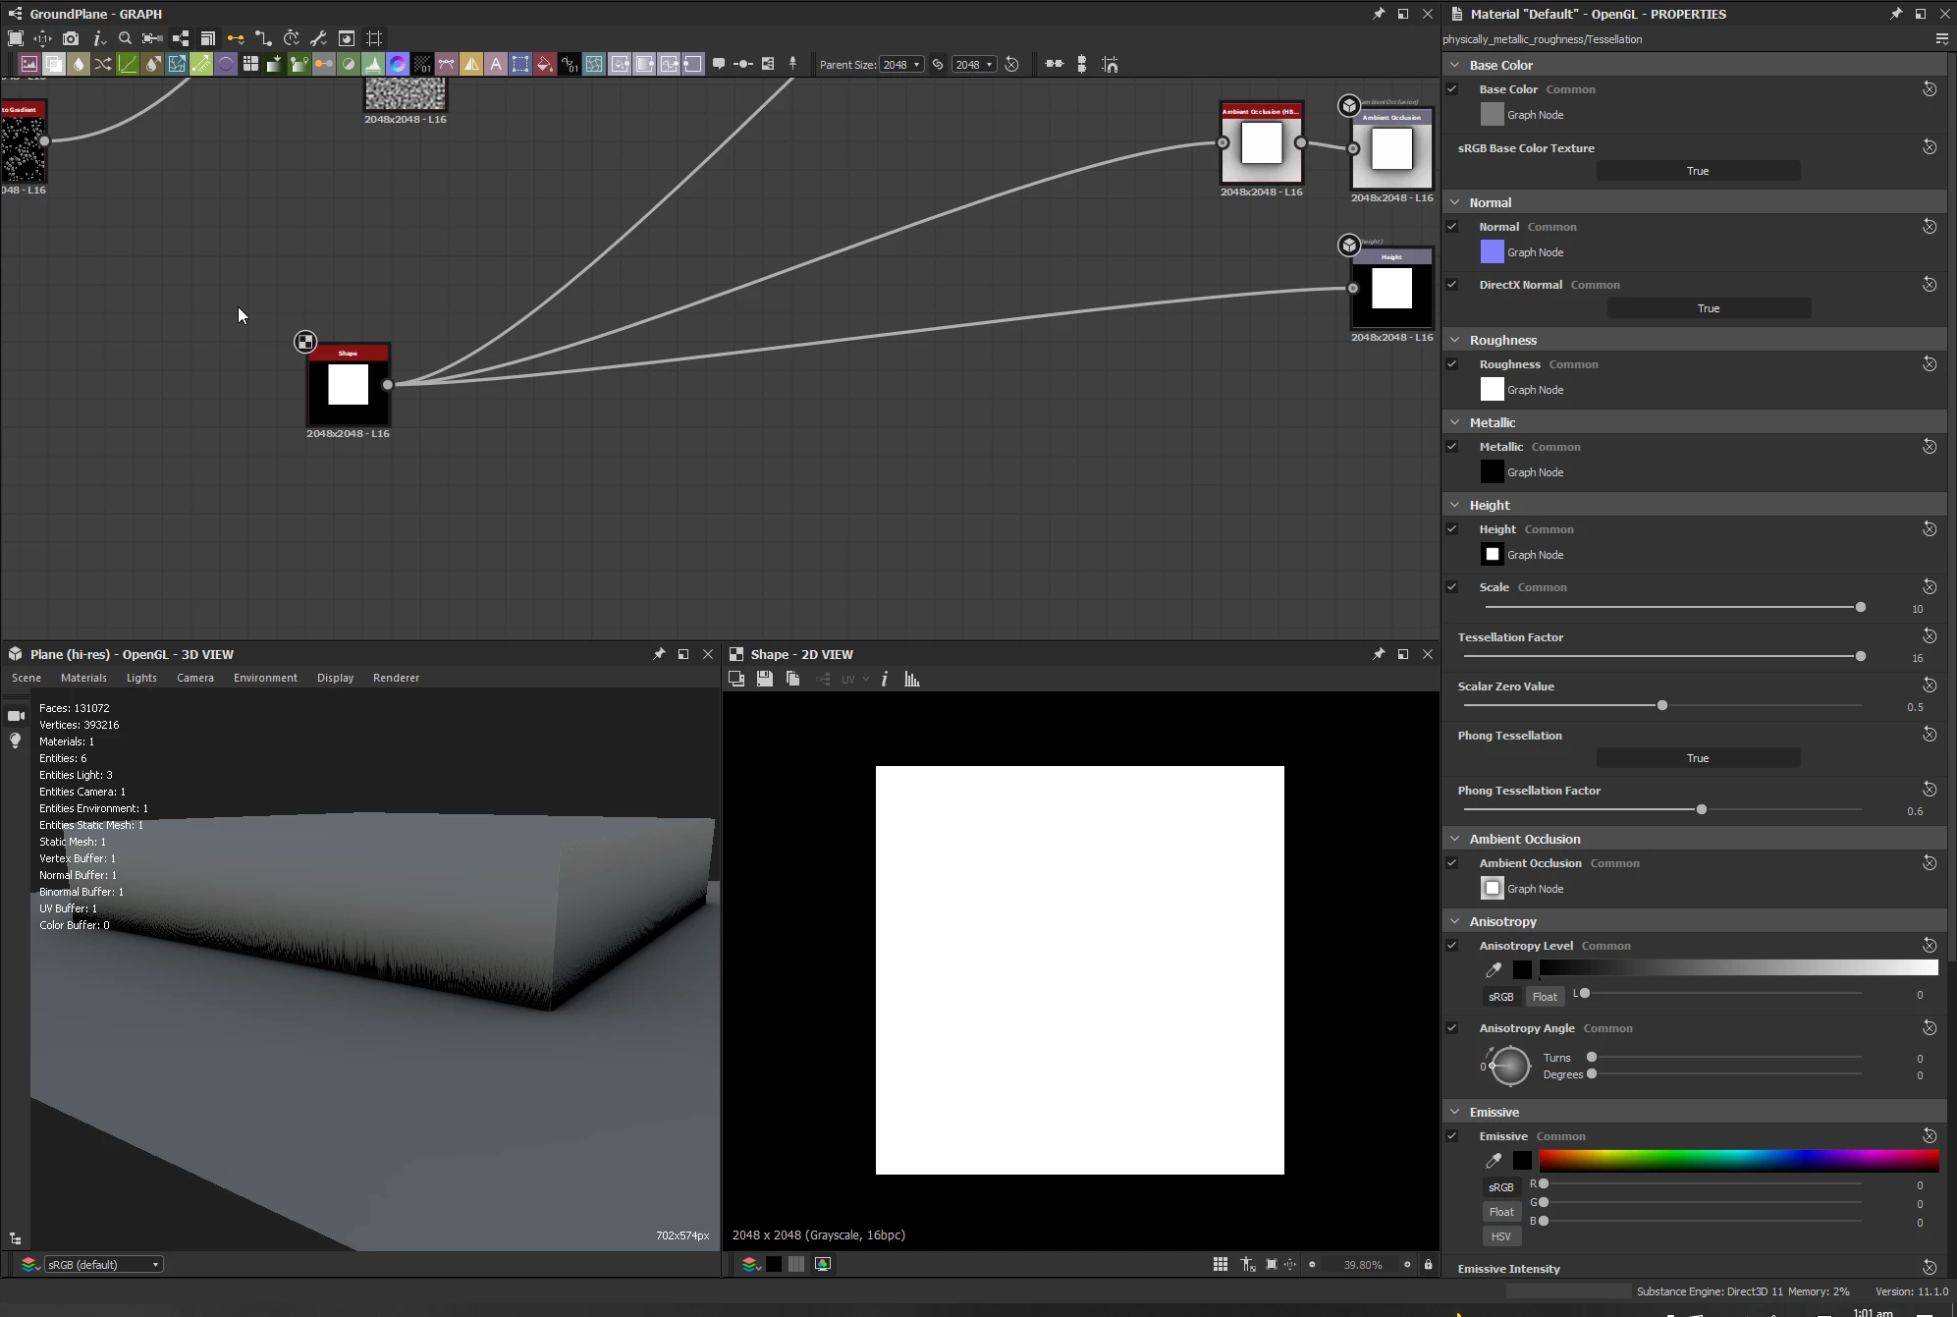The height and width of the screenshot is (1317, 1957).
Task: Reset Tessellation Factor to default
Action: coord(1929,636)
